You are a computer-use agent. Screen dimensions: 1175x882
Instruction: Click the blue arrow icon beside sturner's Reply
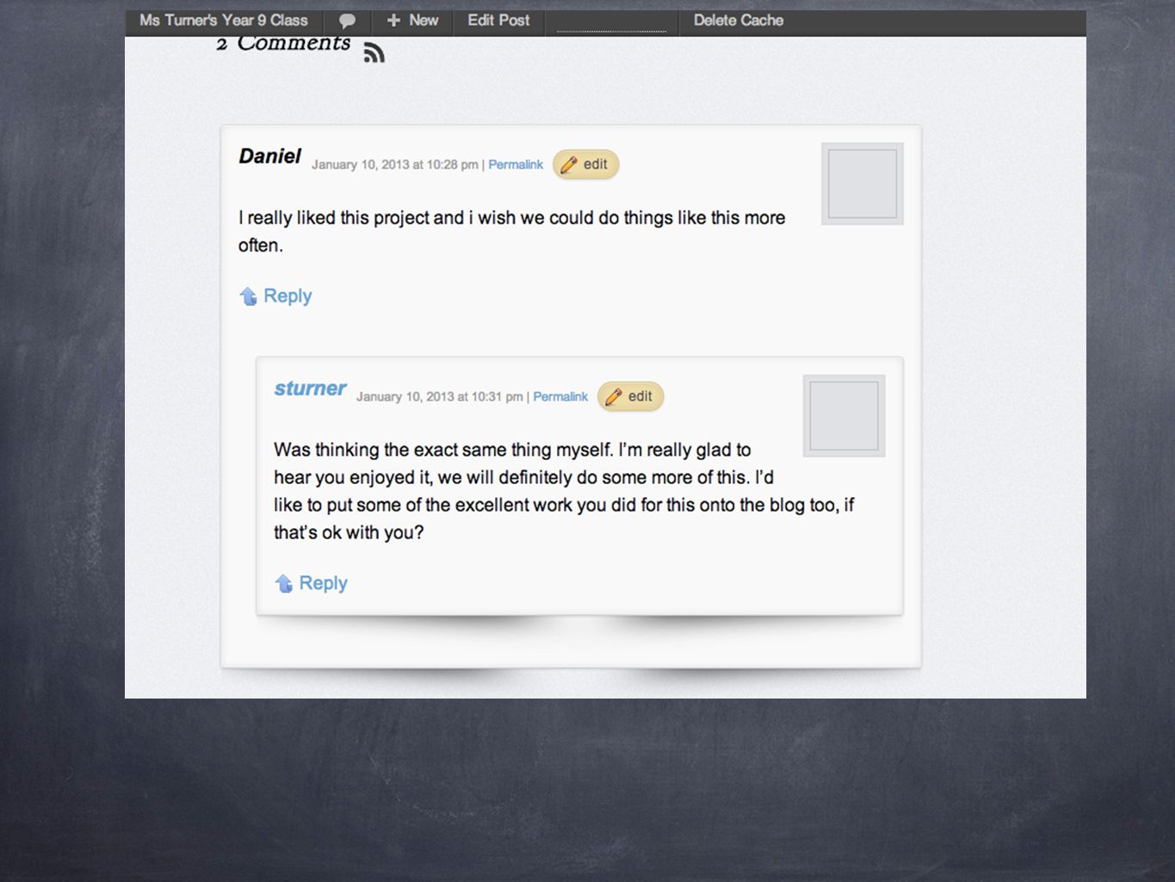[283, 583]
